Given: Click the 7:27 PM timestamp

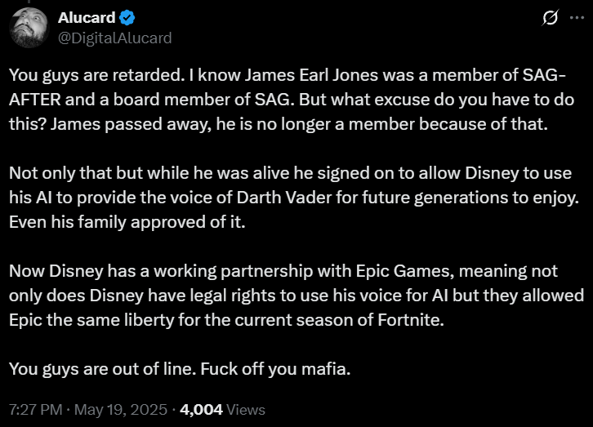Looking at the screenshot, I should [x=33, y=409].
